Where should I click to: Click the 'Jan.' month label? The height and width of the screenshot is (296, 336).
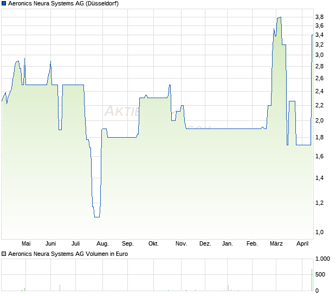click(x=228, y=243)
